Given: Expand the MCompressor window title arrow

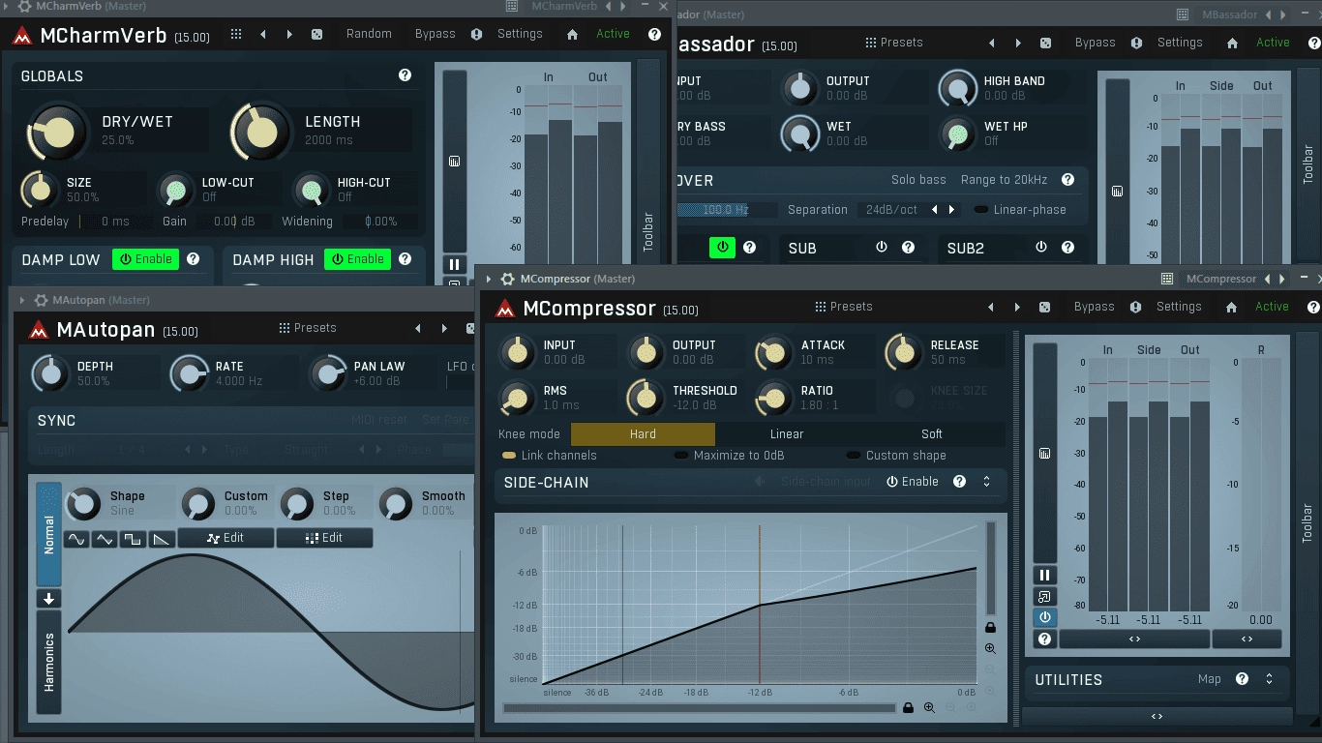Looking at the screenshot, I should coord(489,279).
